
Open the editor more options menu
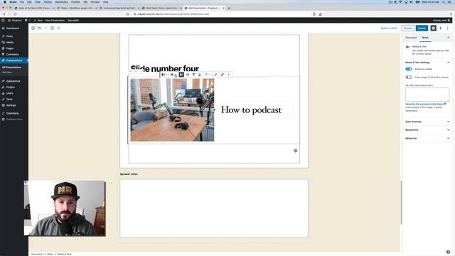coord(447,28)
